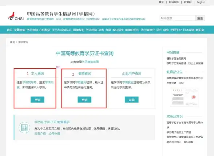Select 就业 in the navigation bar

(x=166, y=30)
